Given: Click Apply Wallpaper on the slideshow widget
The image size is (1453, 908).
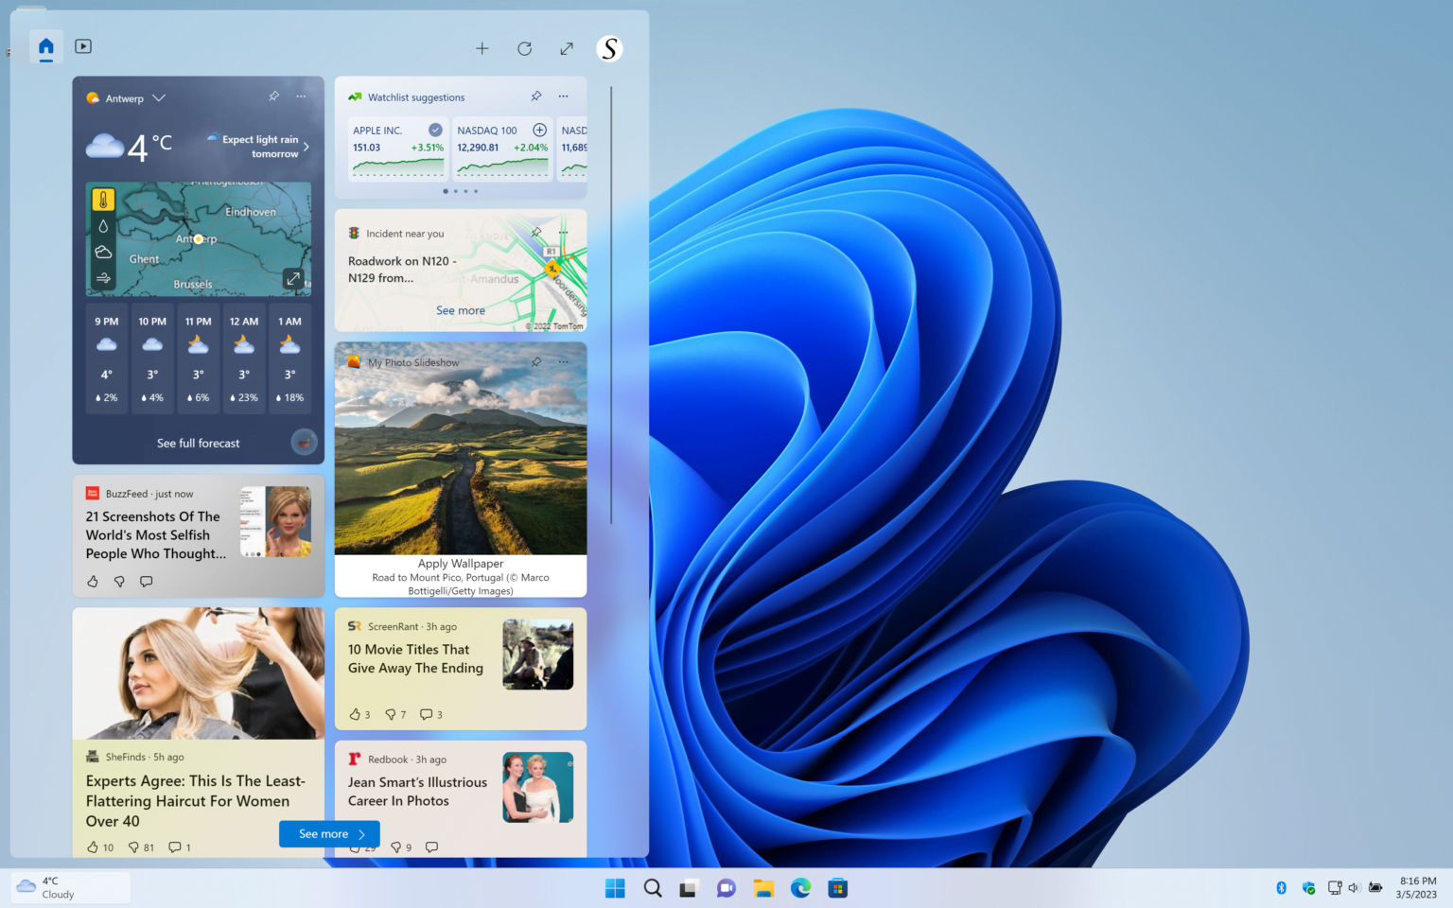Looking at the screenshot, I should [461, 563].
